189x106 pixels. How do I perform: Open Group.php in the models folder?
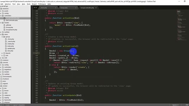click(9, 27)
